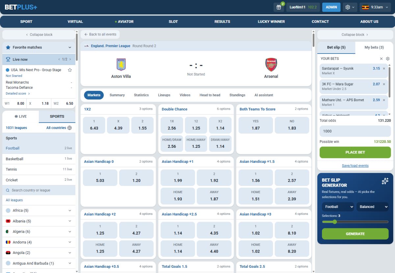Click the Aston Villa club crest
The height and width of the screenshot is (273, 395).
[121, 65]
